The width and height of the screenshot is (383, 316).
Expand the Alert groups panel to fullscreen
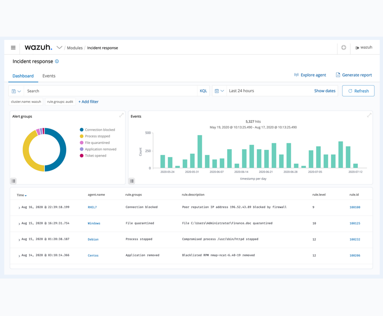121,116
